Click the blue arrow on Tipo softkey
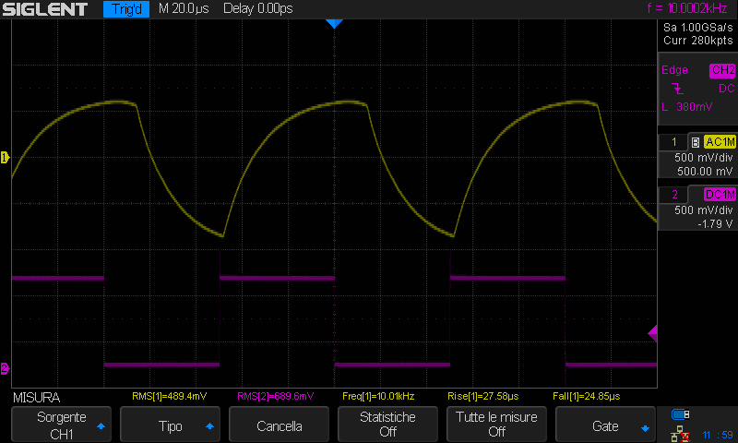This screenshot has height=443, width=738. (209, 426)
